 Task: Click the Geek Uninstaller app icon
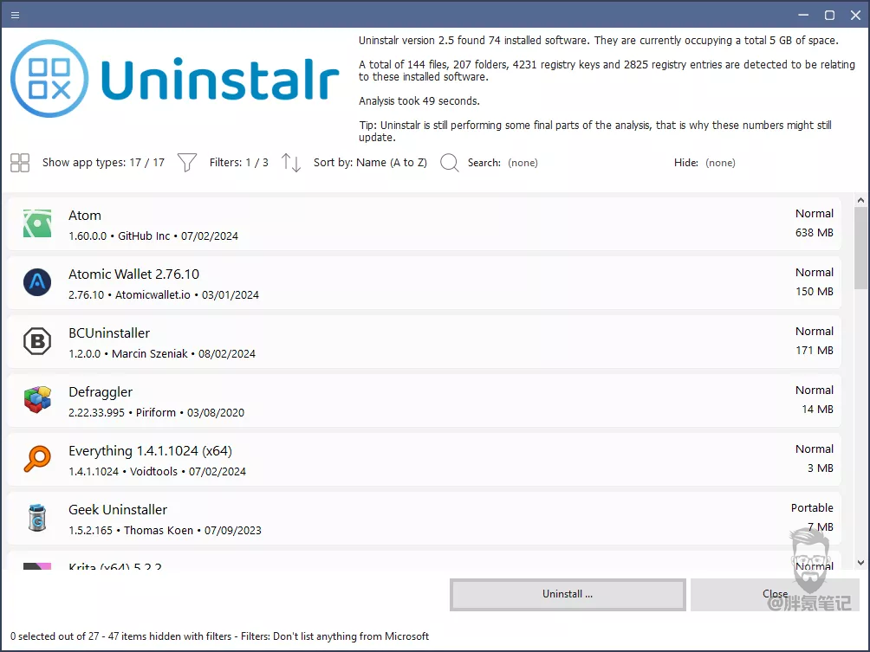point(37,517)
